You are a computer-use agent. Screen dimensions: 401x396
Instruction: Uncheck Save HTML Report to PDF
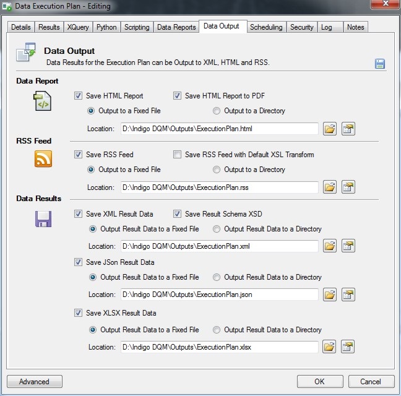click(178, 96)
